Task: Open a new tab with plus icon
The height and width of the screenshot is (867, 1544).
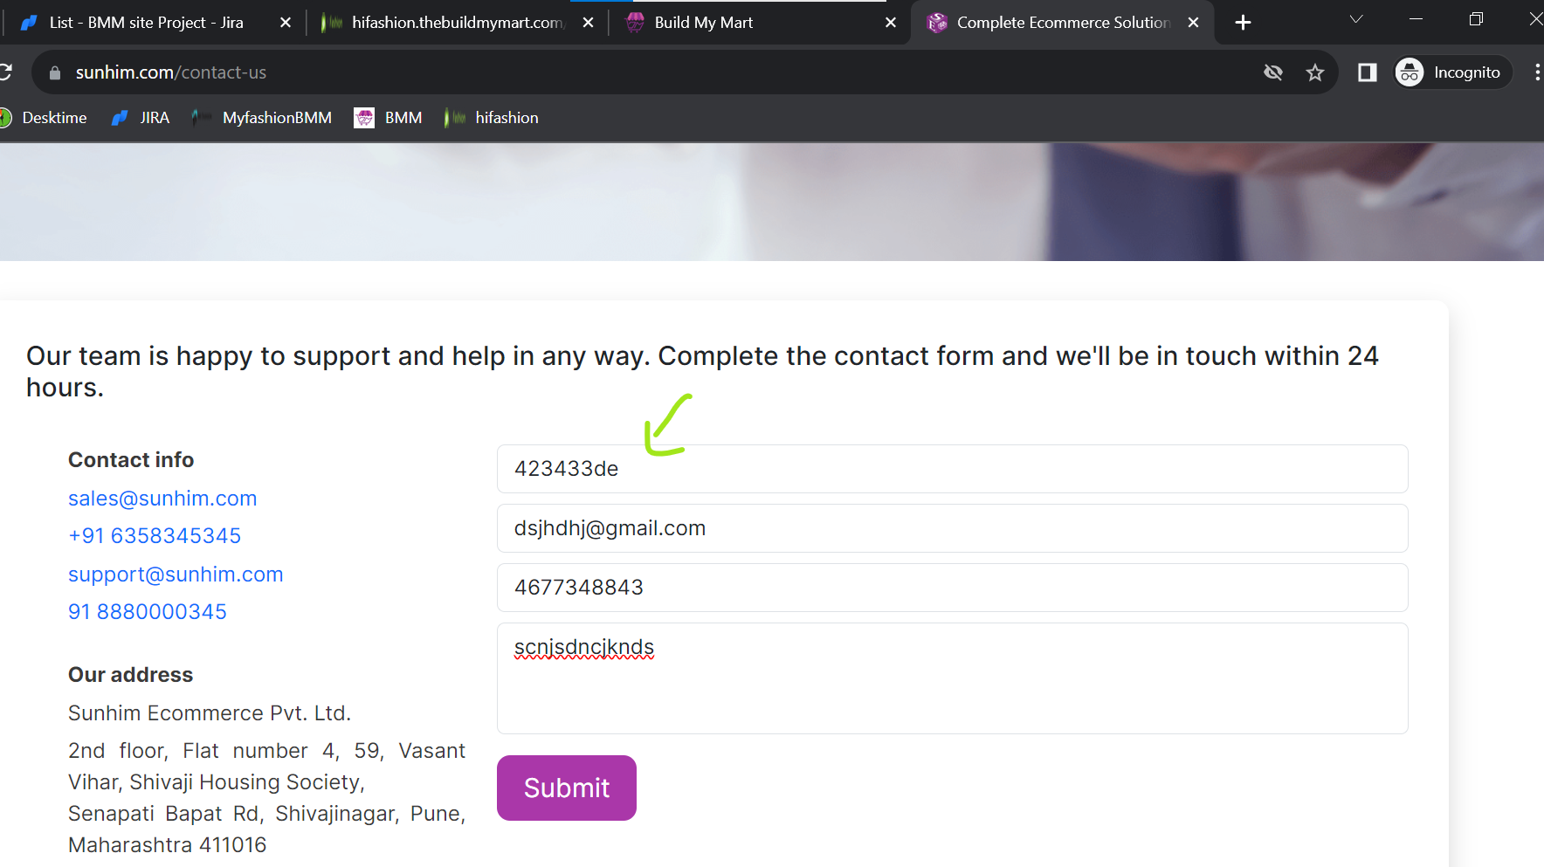Action: click(x=1243, y=23)
